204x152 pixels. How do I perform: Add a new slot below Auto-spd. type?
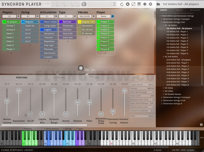point(68,42)
